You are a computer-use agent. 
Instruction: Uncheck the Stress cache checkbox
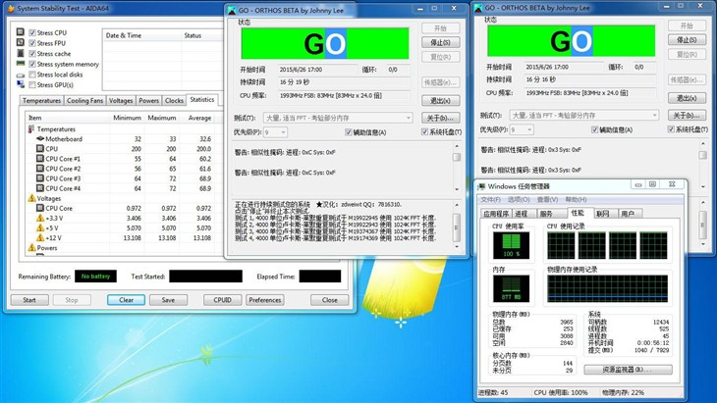(x=32, y=53)
